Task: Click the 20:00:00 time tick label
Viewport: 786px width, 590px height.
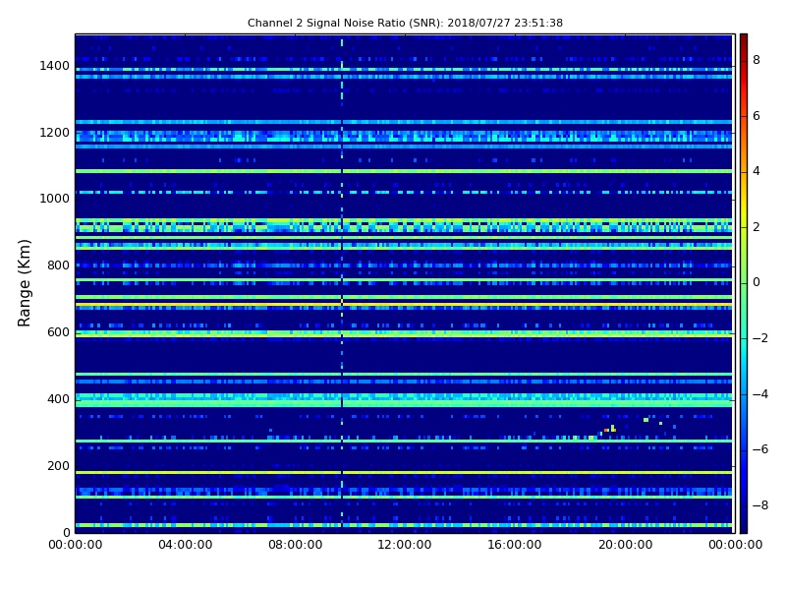Action: click(x=625, y=545)
